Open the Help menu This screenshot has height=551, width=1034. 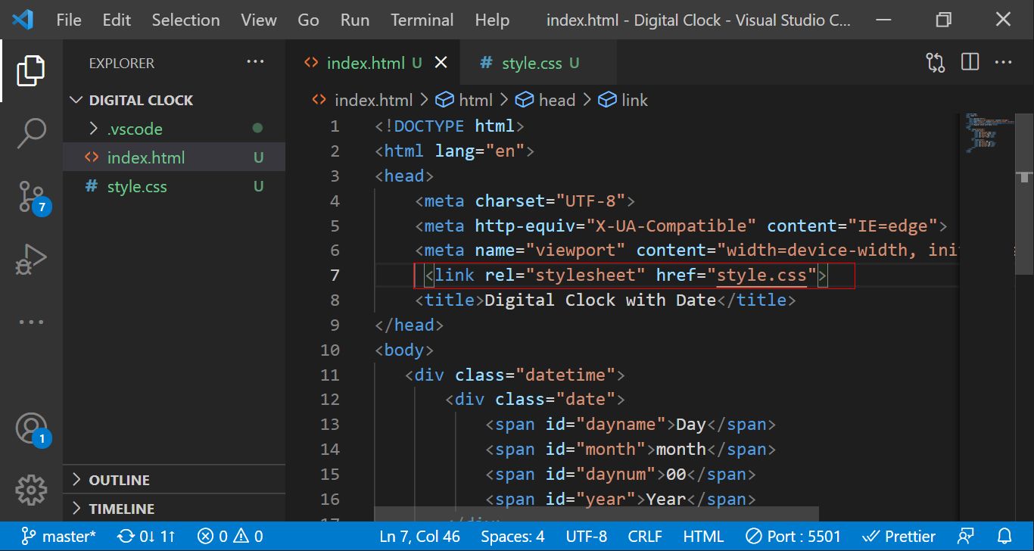pos(492,20)
